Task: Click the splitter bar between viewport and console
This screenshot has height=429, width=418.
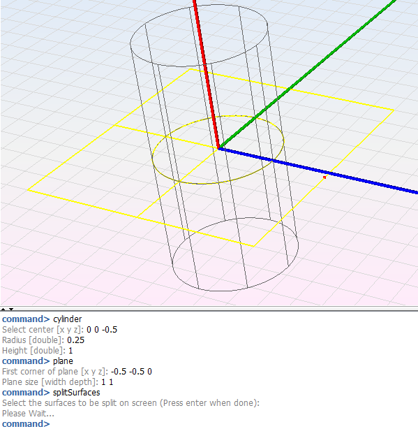Action: [x=209, y=309]
